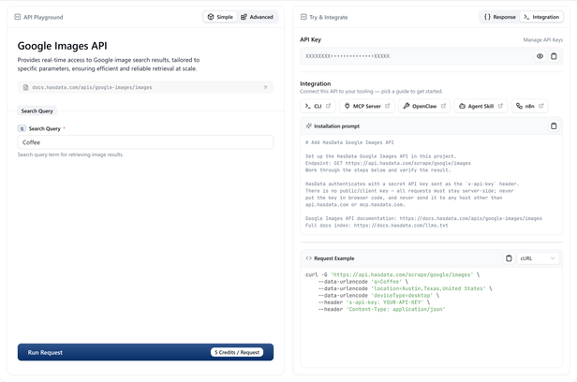Click the x-api-key header line
The image size is (577, 382).
coord(374,302)
